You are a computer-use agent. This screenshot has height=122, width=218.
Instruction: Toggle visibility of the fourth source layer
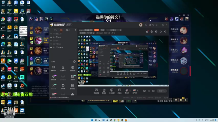(x=51, y=44)
